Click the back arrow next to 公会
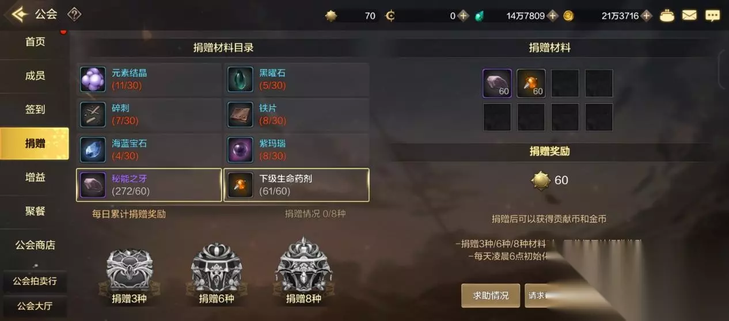The width and height of the screenshot is (729, 321). 19,14
